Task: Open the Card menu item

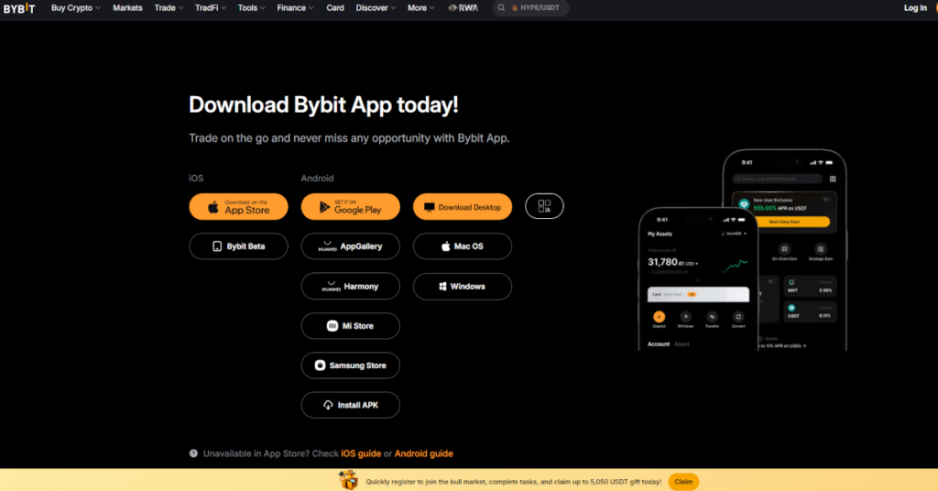Action: click(335, 7)
